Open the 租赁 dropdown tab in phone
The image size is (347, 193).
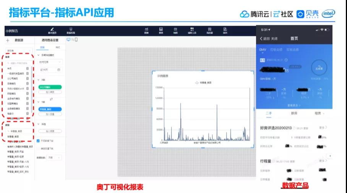(319, 114)
